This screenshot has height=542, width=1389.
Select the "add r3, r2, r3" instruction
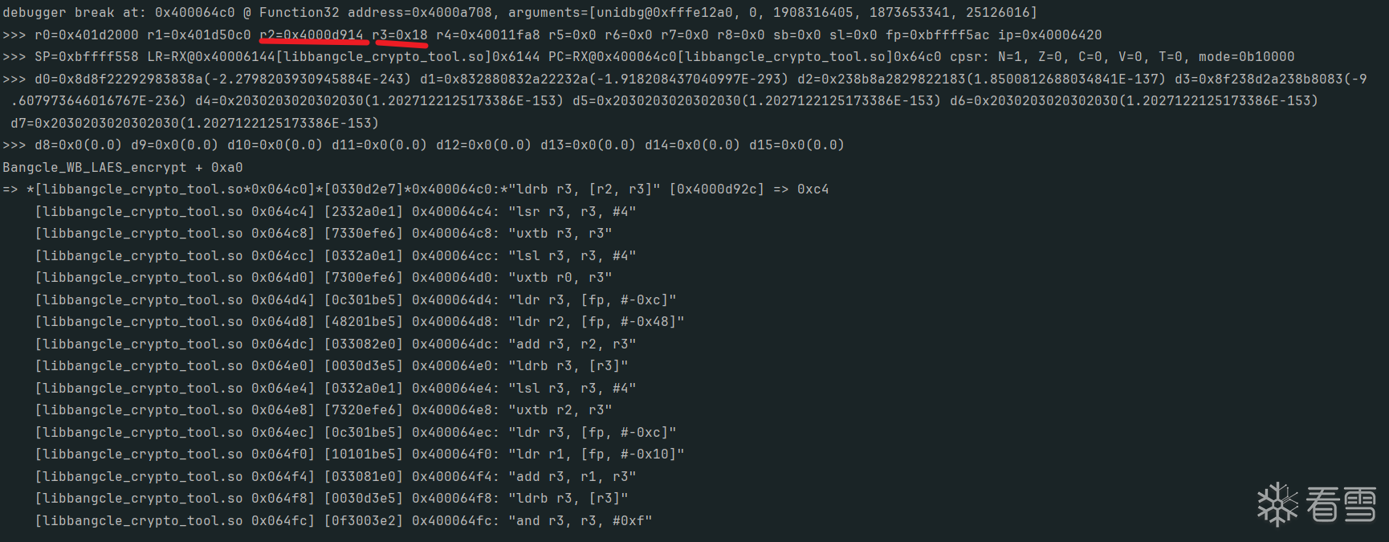click(572, 344)
